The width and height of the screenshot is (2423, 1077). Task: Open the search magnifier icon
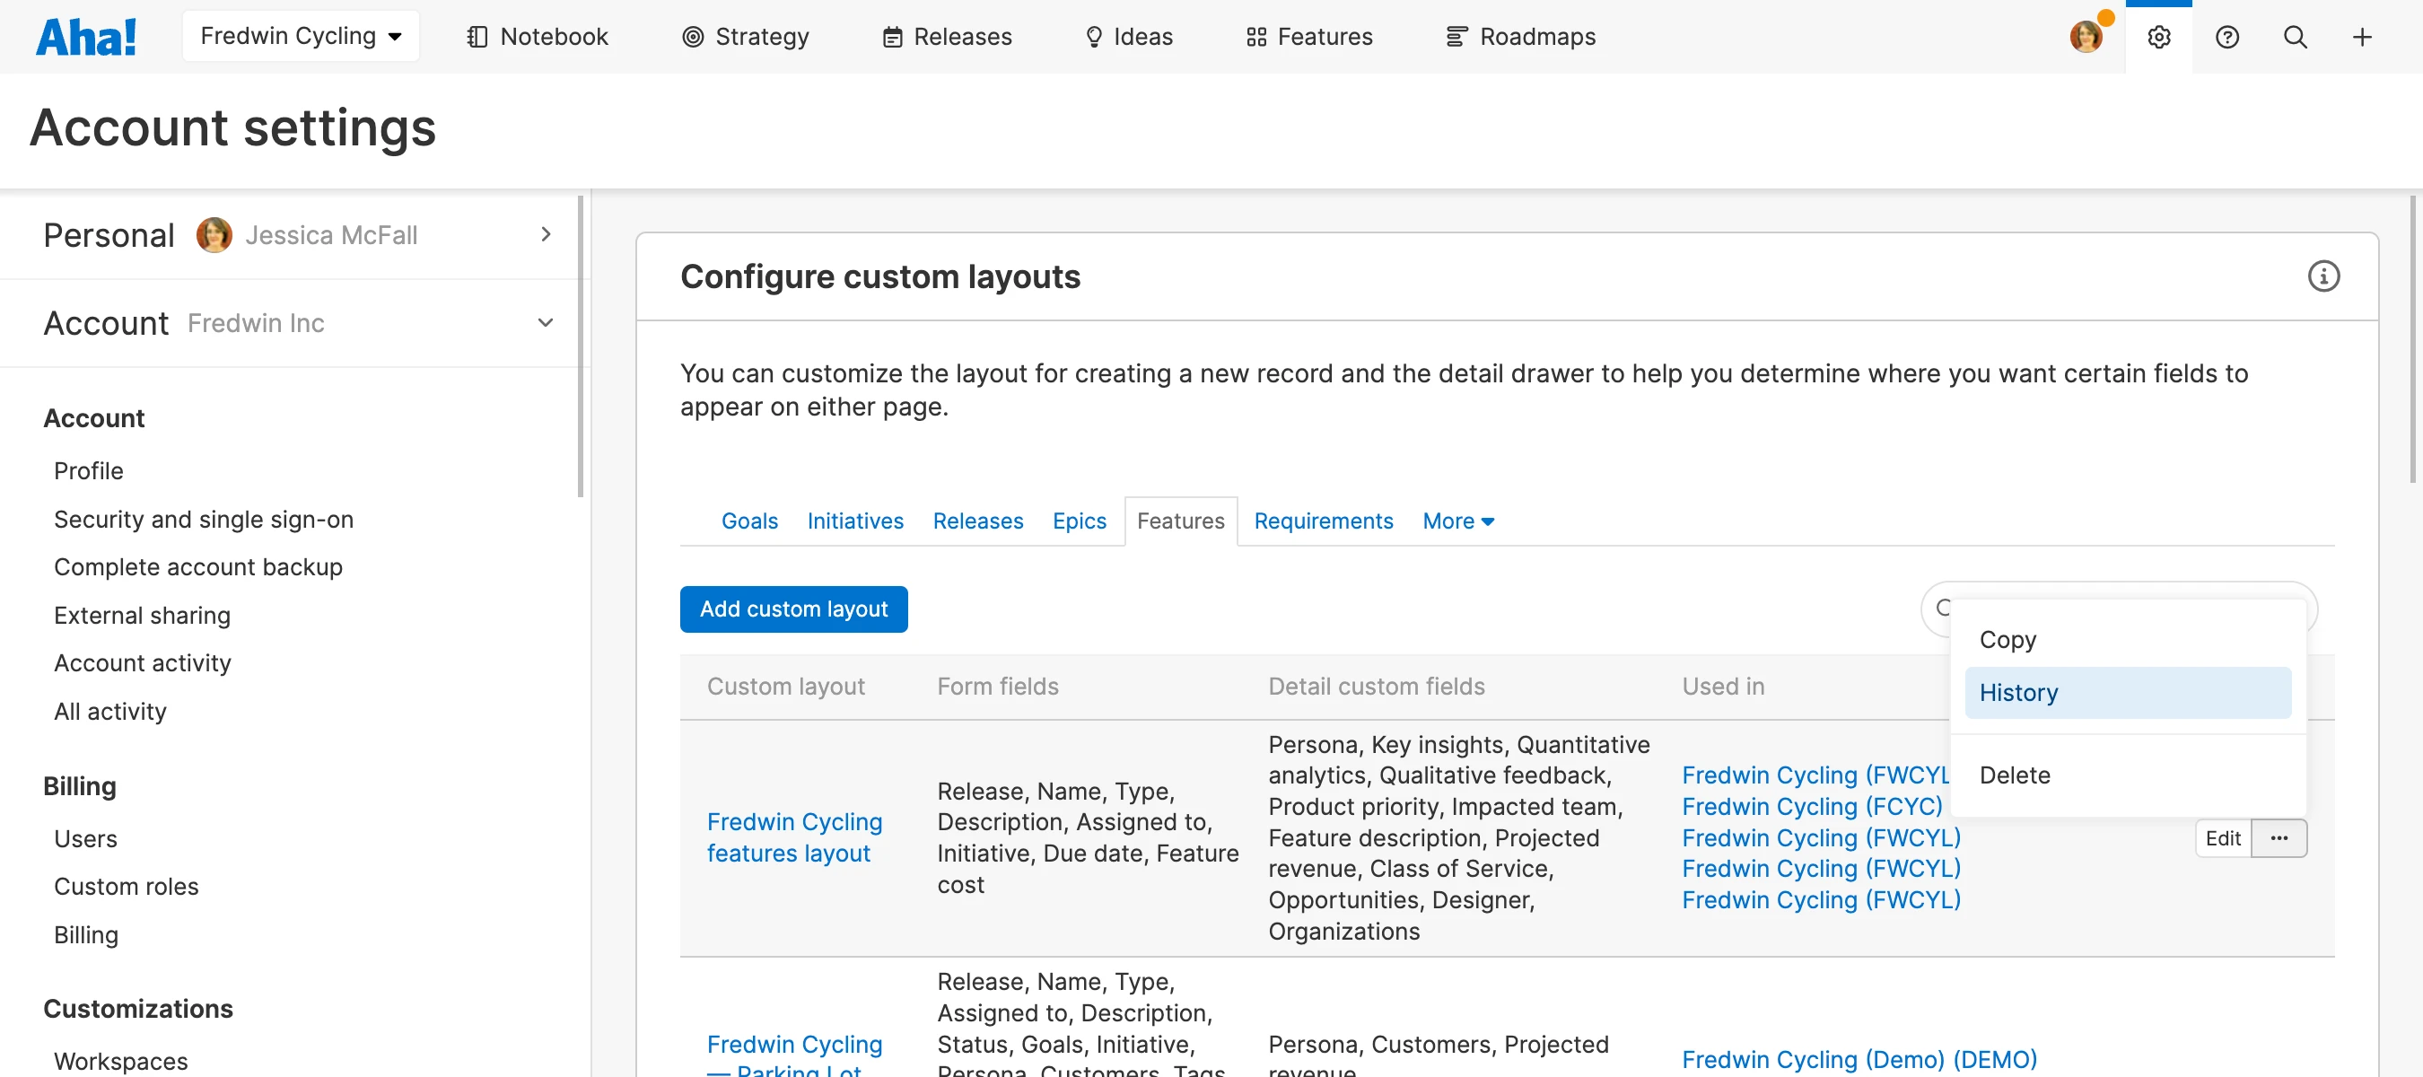click(x=2294, y=38)
